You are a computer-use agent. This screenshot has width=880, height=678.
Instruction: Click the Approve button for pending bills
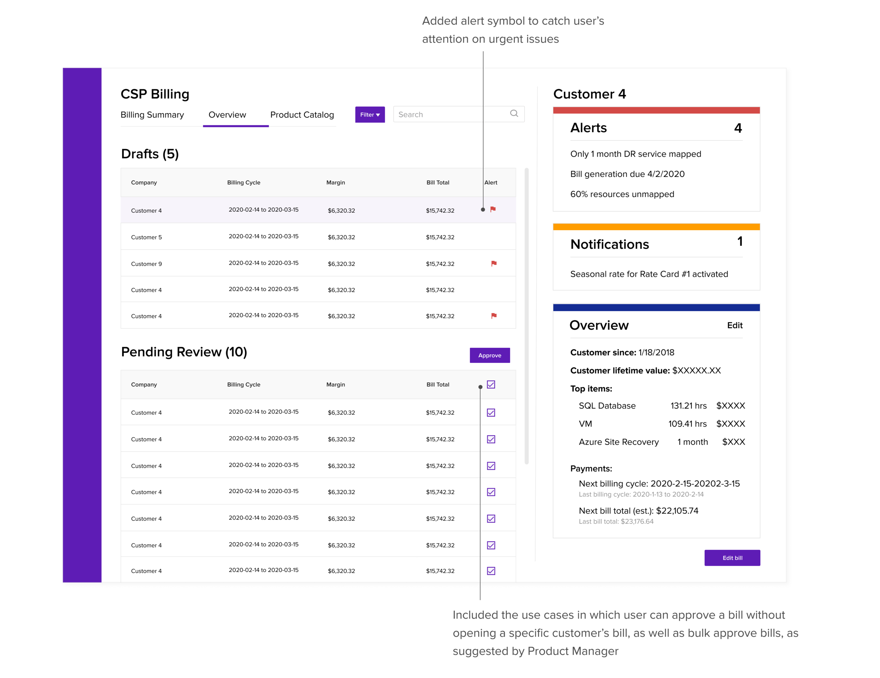[490, 355]
